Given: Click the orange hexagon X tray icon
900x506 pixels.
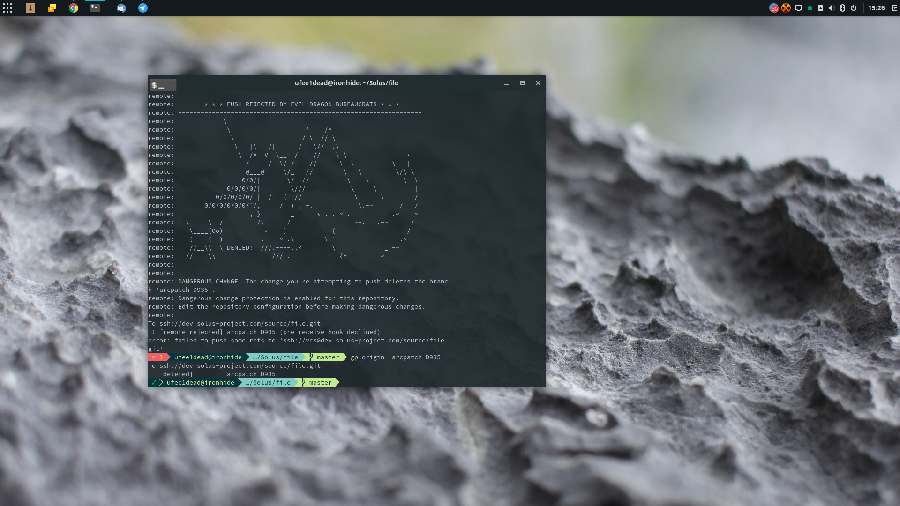Looking at the screenshot, I should click(786, 8).
